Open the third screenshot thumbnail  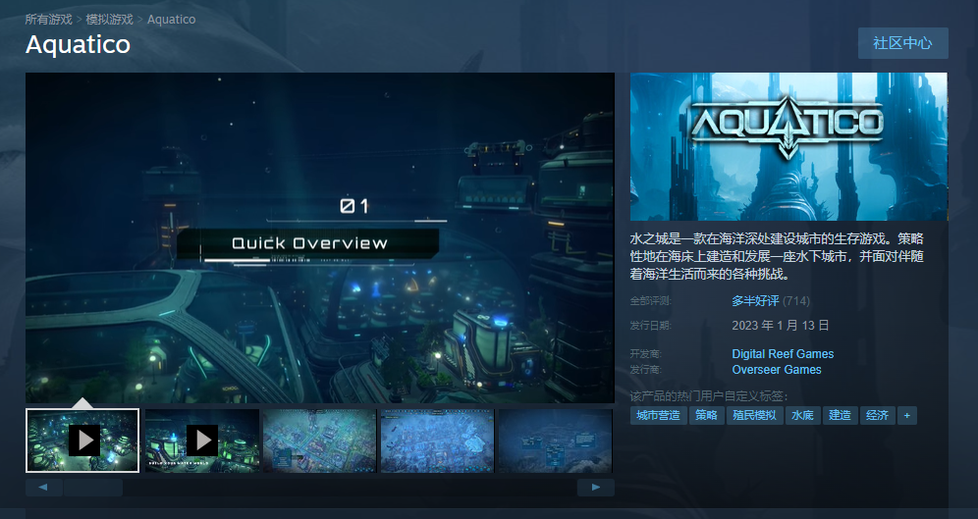pyautogui.click(x=319, y=441)
